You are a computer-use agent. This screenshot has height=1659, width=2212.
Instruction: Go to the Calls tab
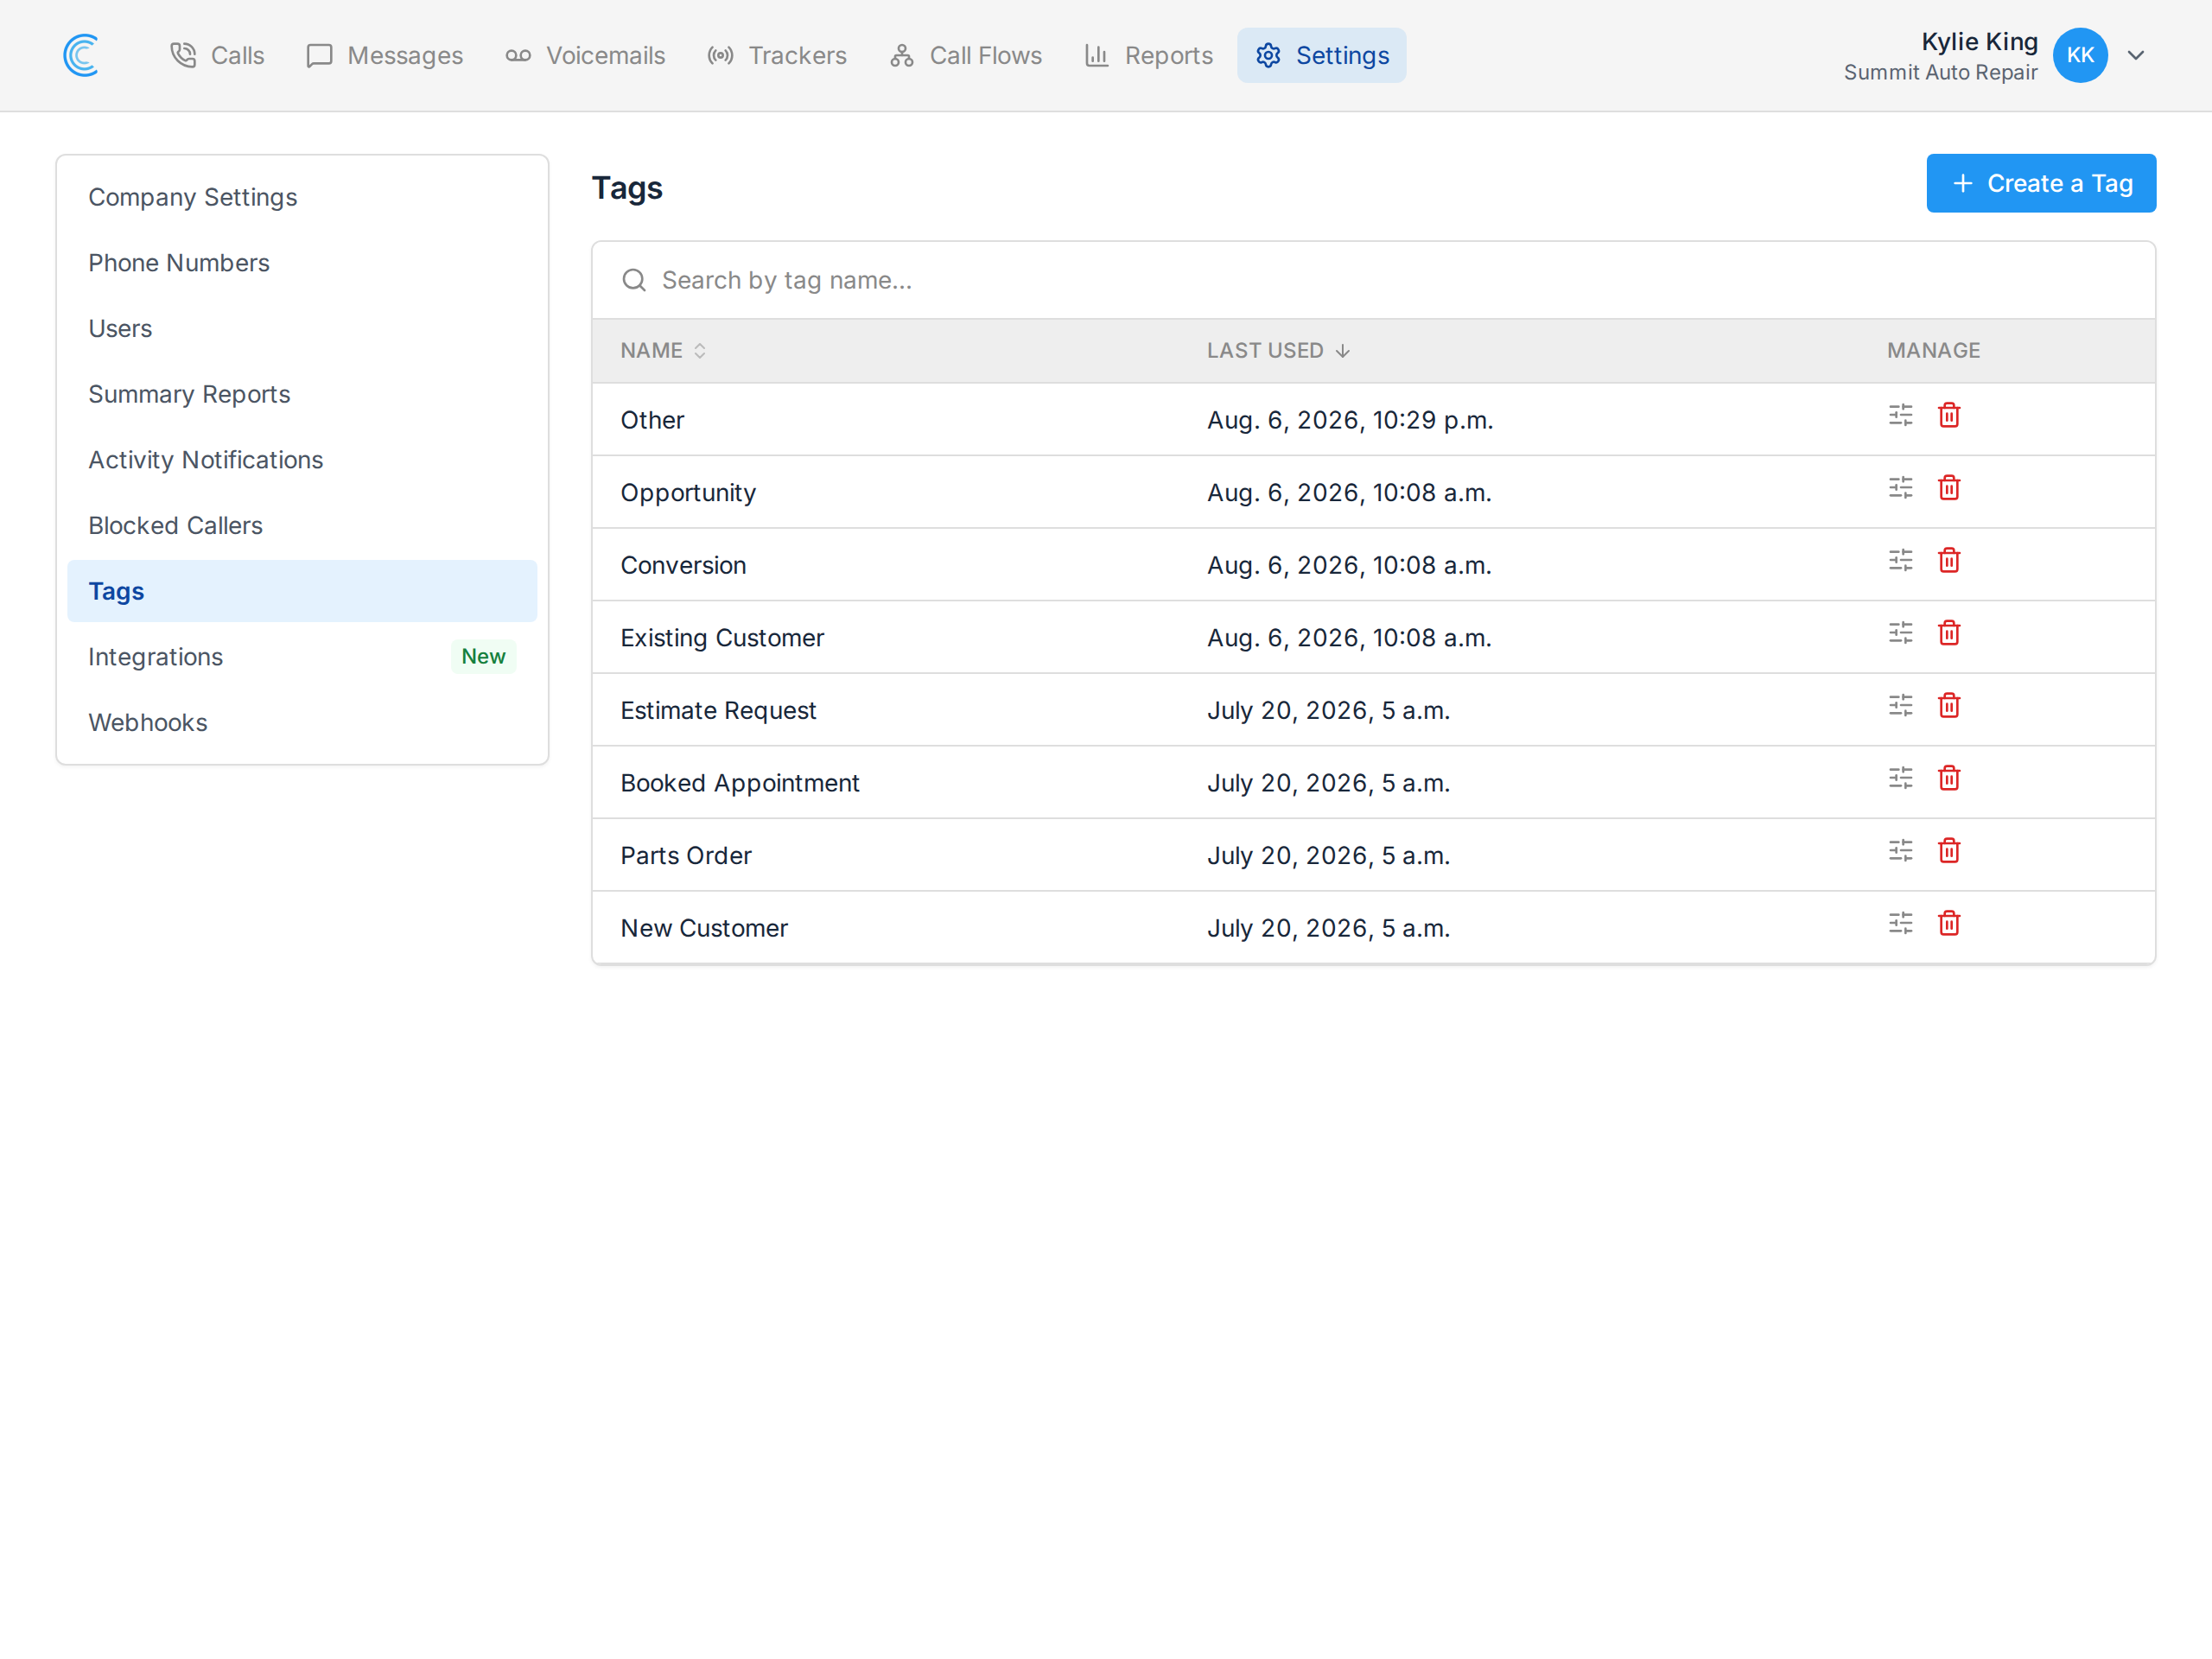click(217, 55)
